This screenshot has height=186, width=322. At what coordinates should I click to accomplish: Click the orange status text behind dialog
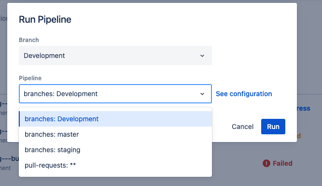pos(299,136)
